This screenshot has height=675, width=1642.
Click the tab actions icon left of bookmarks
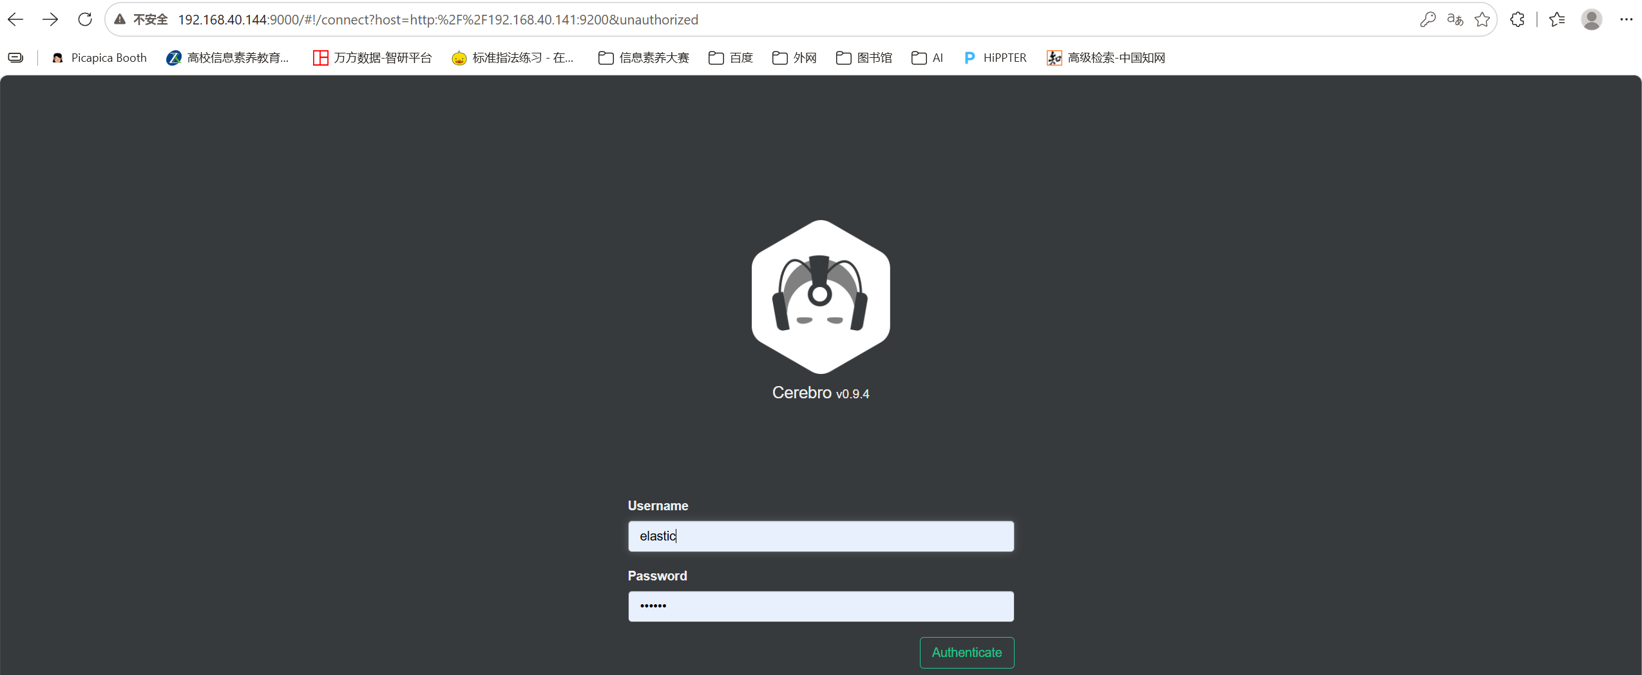click(15, 58)
